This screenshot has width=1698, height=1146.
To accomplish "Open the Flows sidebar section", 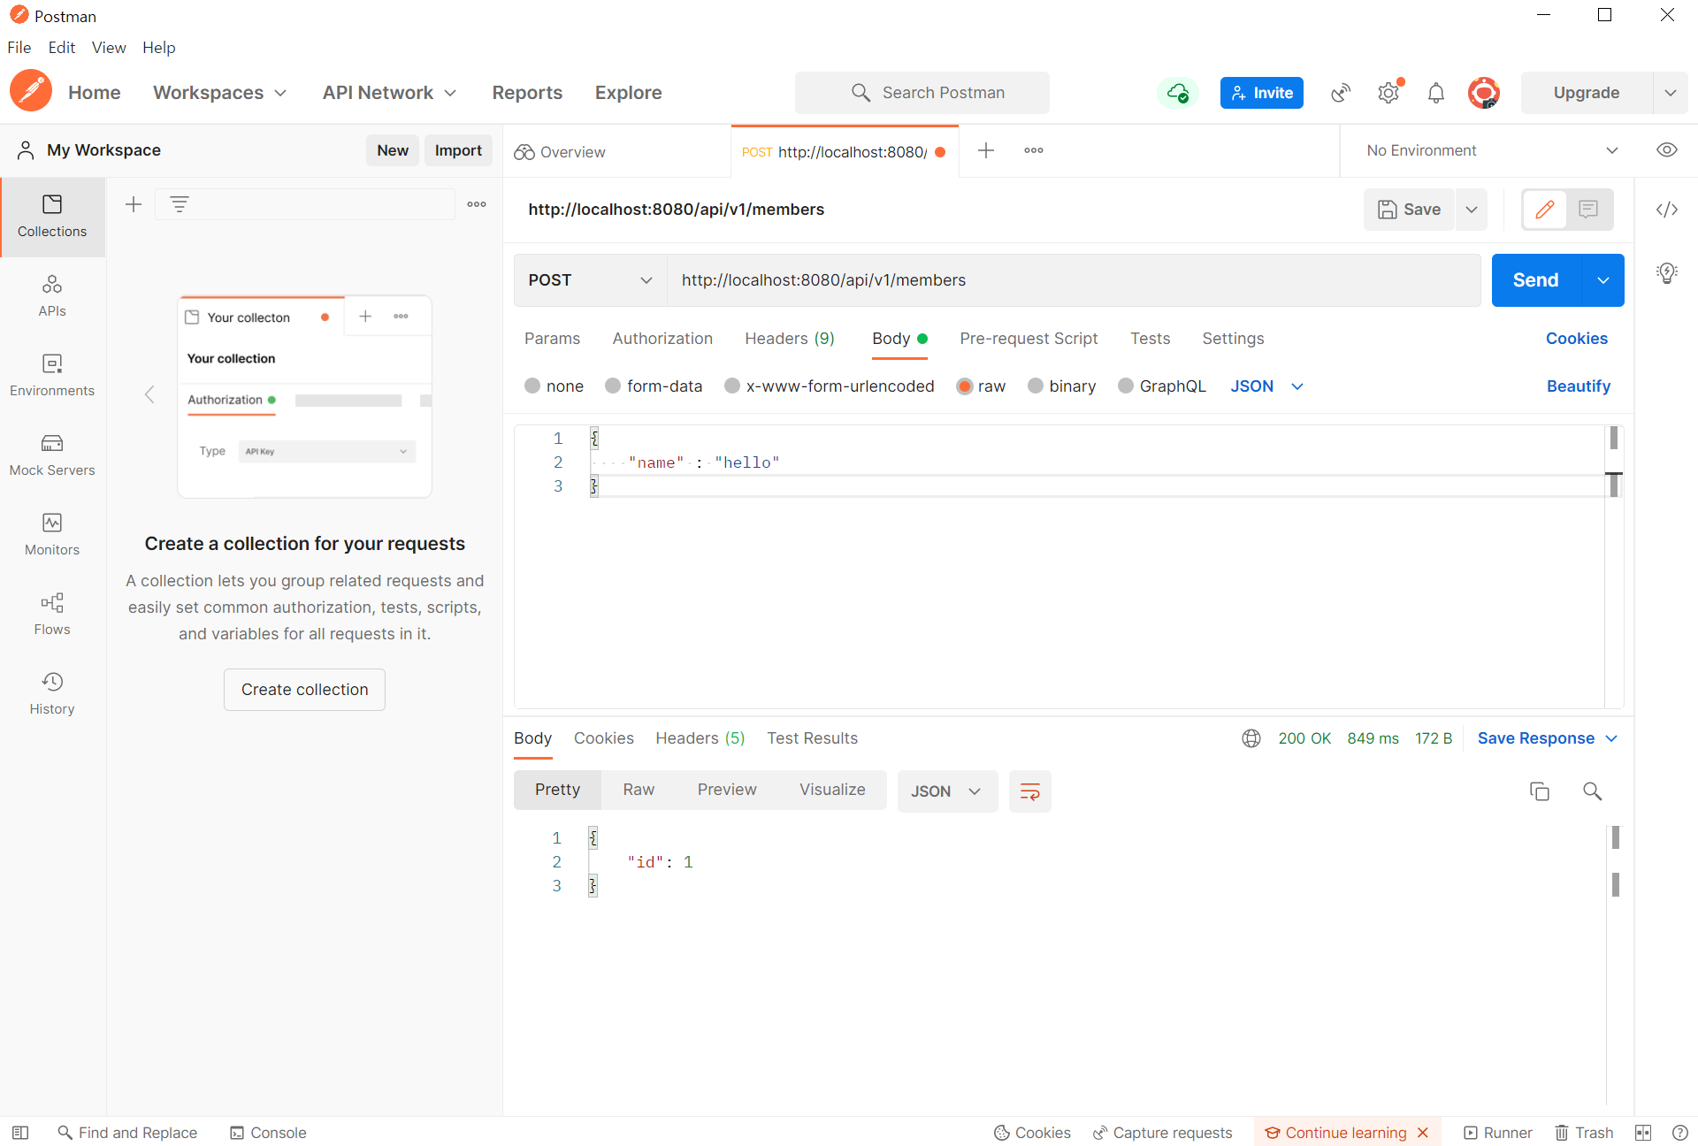I will (x=52, y=614).
